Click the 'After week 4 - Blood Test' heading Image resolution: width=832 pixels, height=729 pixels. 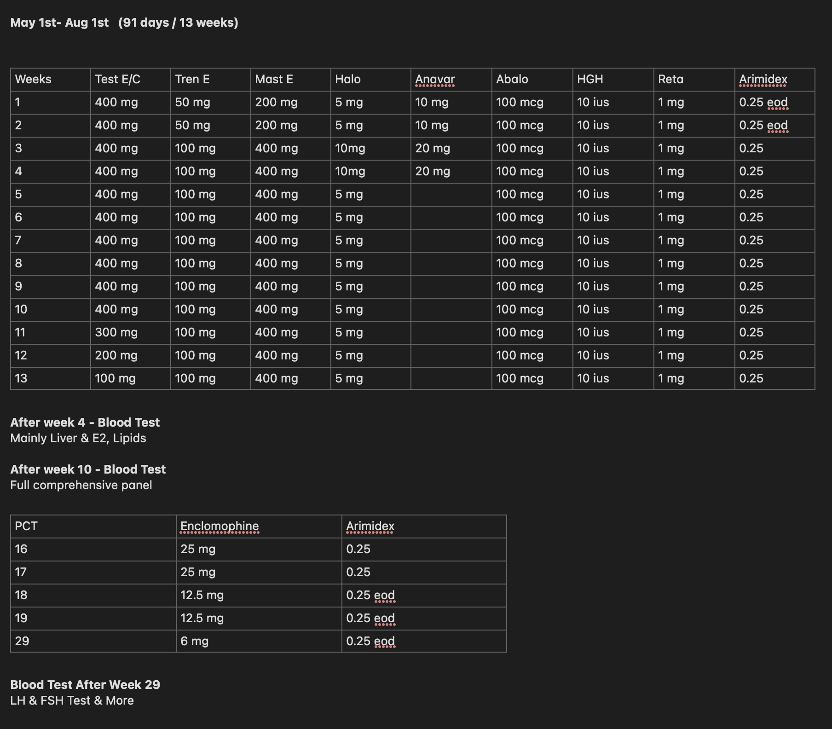(x=85, y=422)
